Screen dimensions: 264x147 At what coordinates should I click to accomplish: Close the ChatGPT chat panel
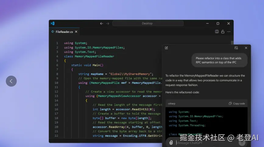[246, 48]
